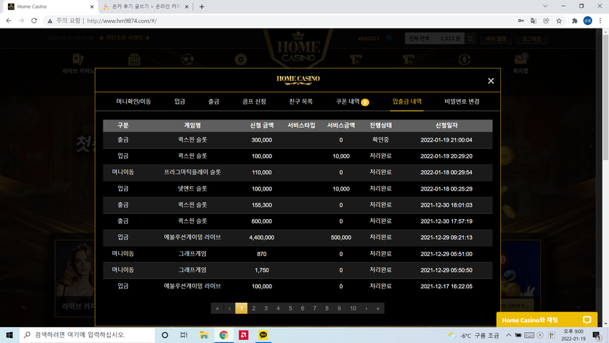
Task: Open the red app icon on taskbar
Action: point(244,335)
